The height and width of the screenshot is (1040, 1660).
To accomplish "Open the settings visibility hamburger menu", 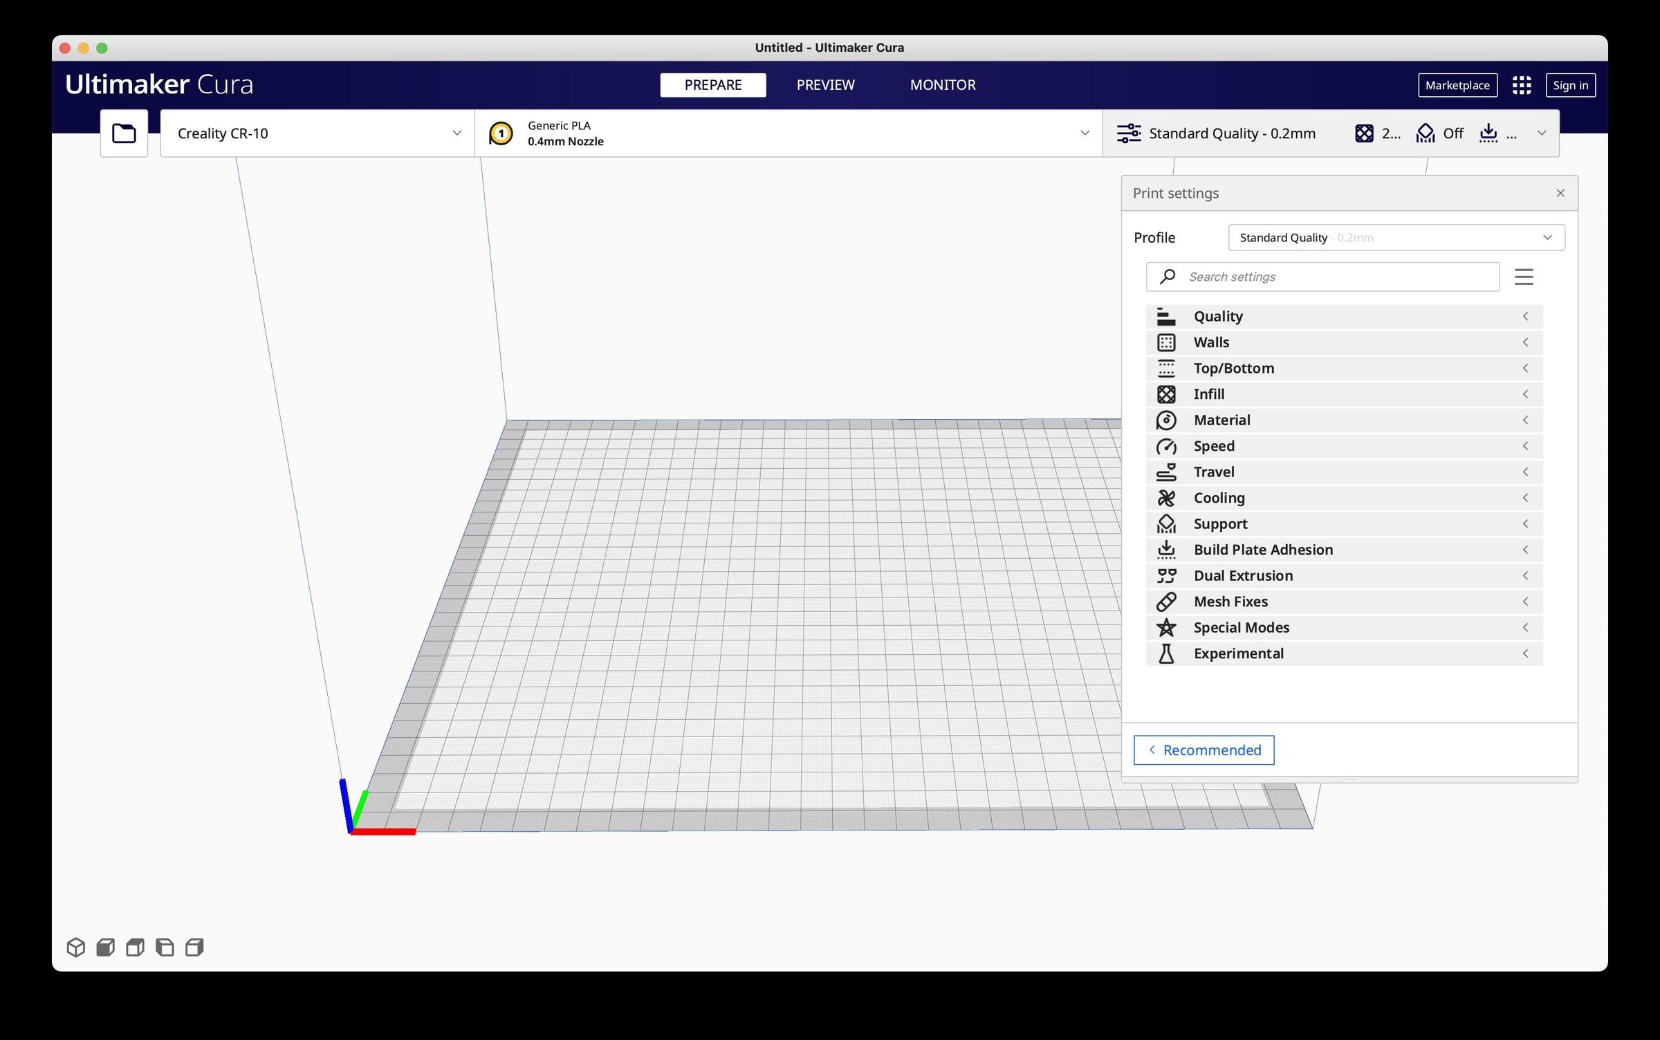I will (1524, 277).
